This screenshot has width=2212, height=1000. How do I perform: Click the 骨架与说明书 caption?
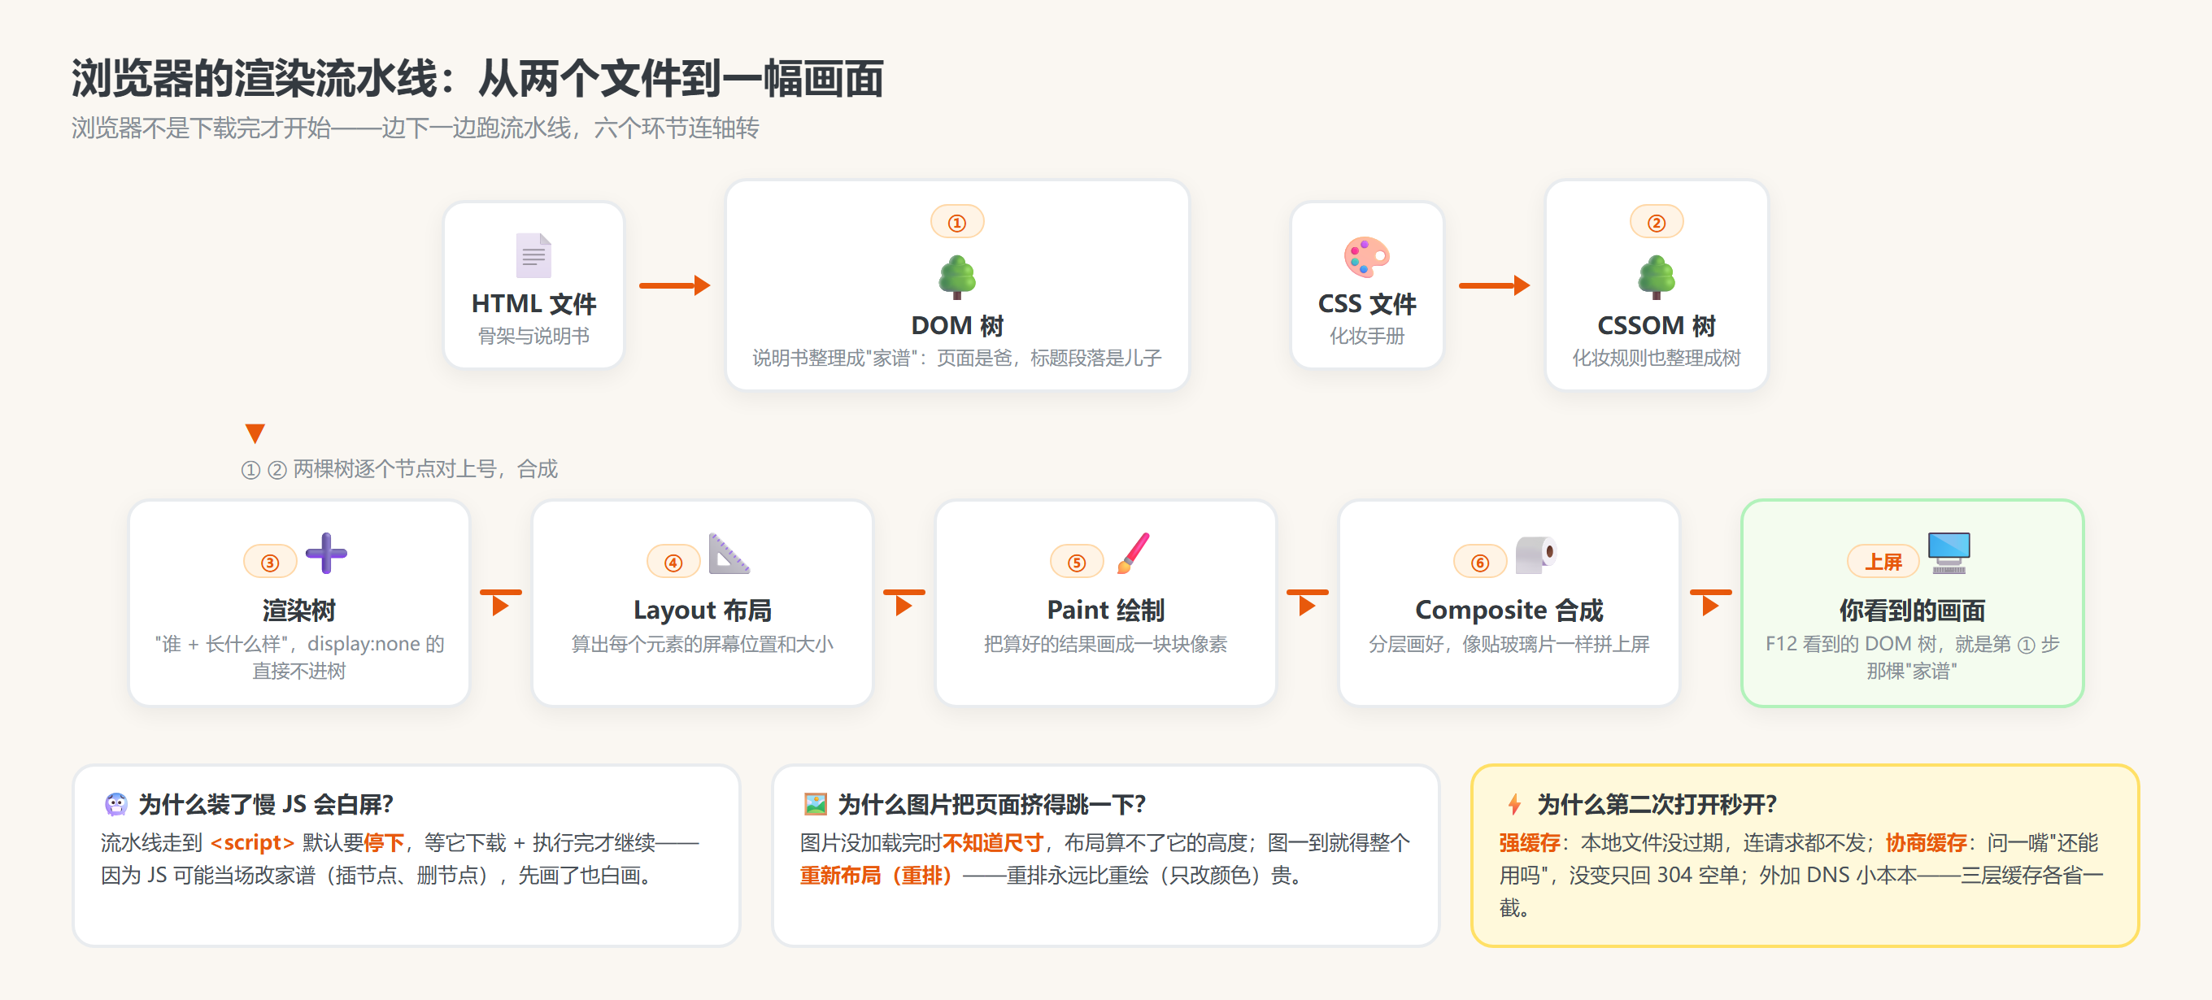[x=533, y=336]
